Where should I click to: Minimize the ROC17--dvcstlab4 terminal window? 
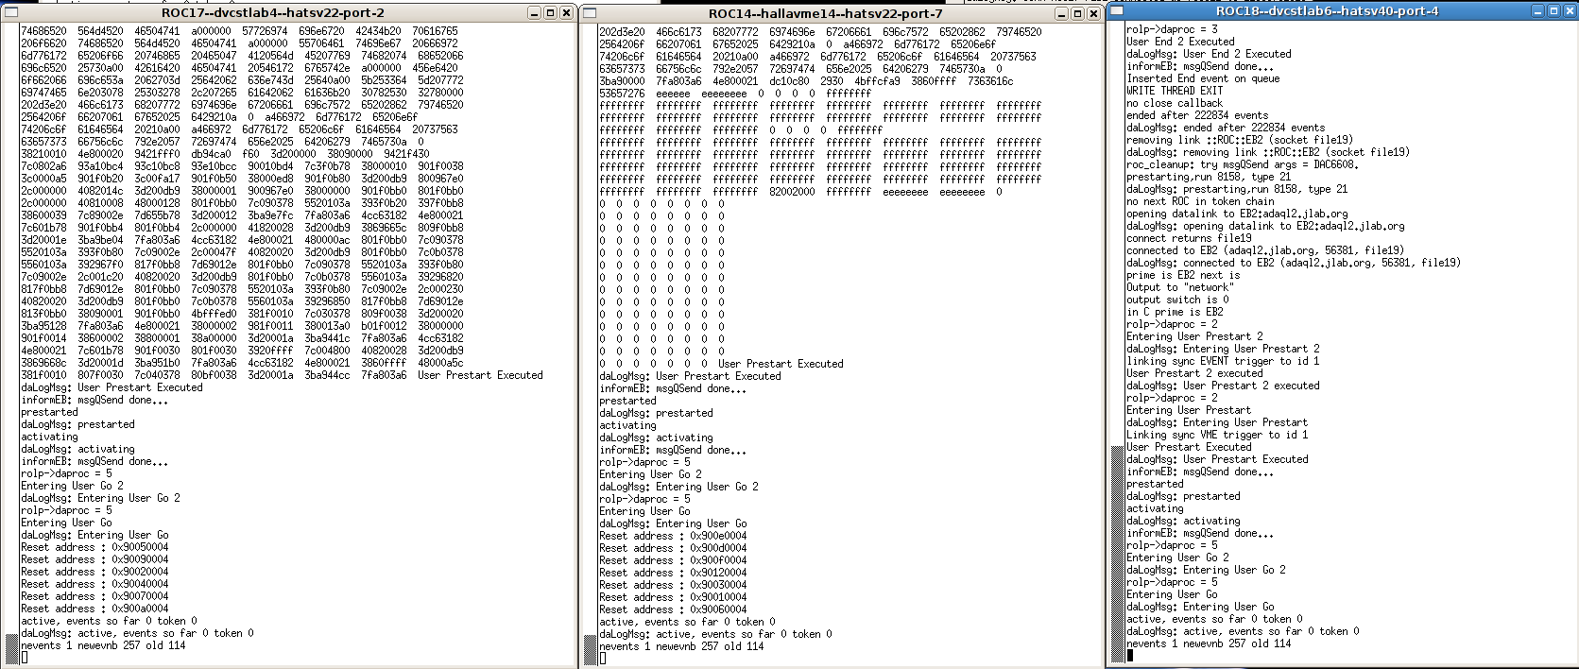(534, 13)
